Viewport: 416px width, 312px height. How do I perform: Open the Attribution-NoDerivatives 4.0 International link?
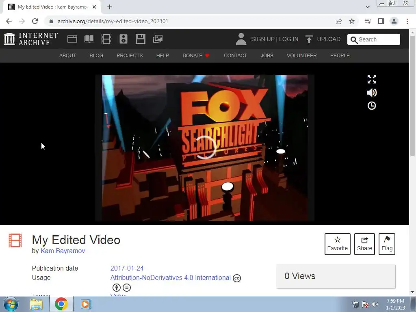[x=170, y=277]
